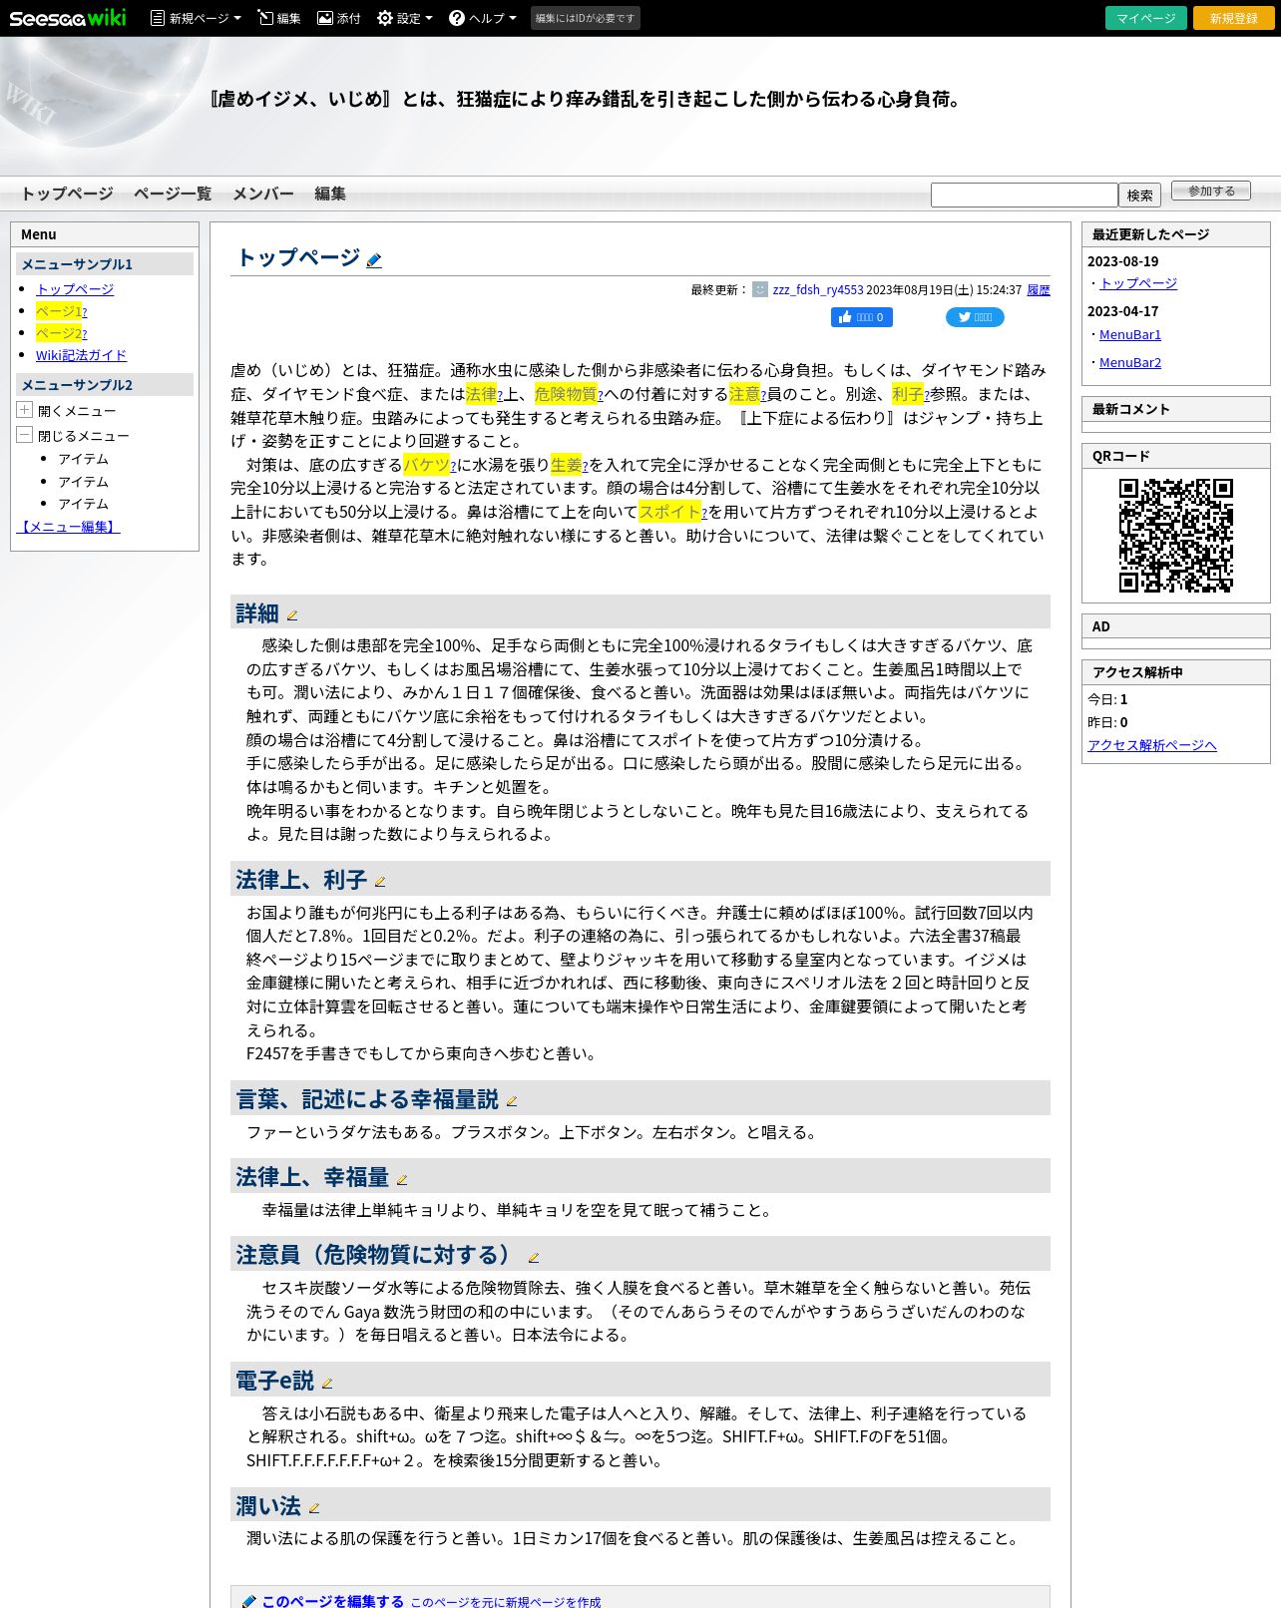Collapse the 閉じるメニュー minus icon
Viewport: 1281px width, 1608px height.
tap(25, 434)
